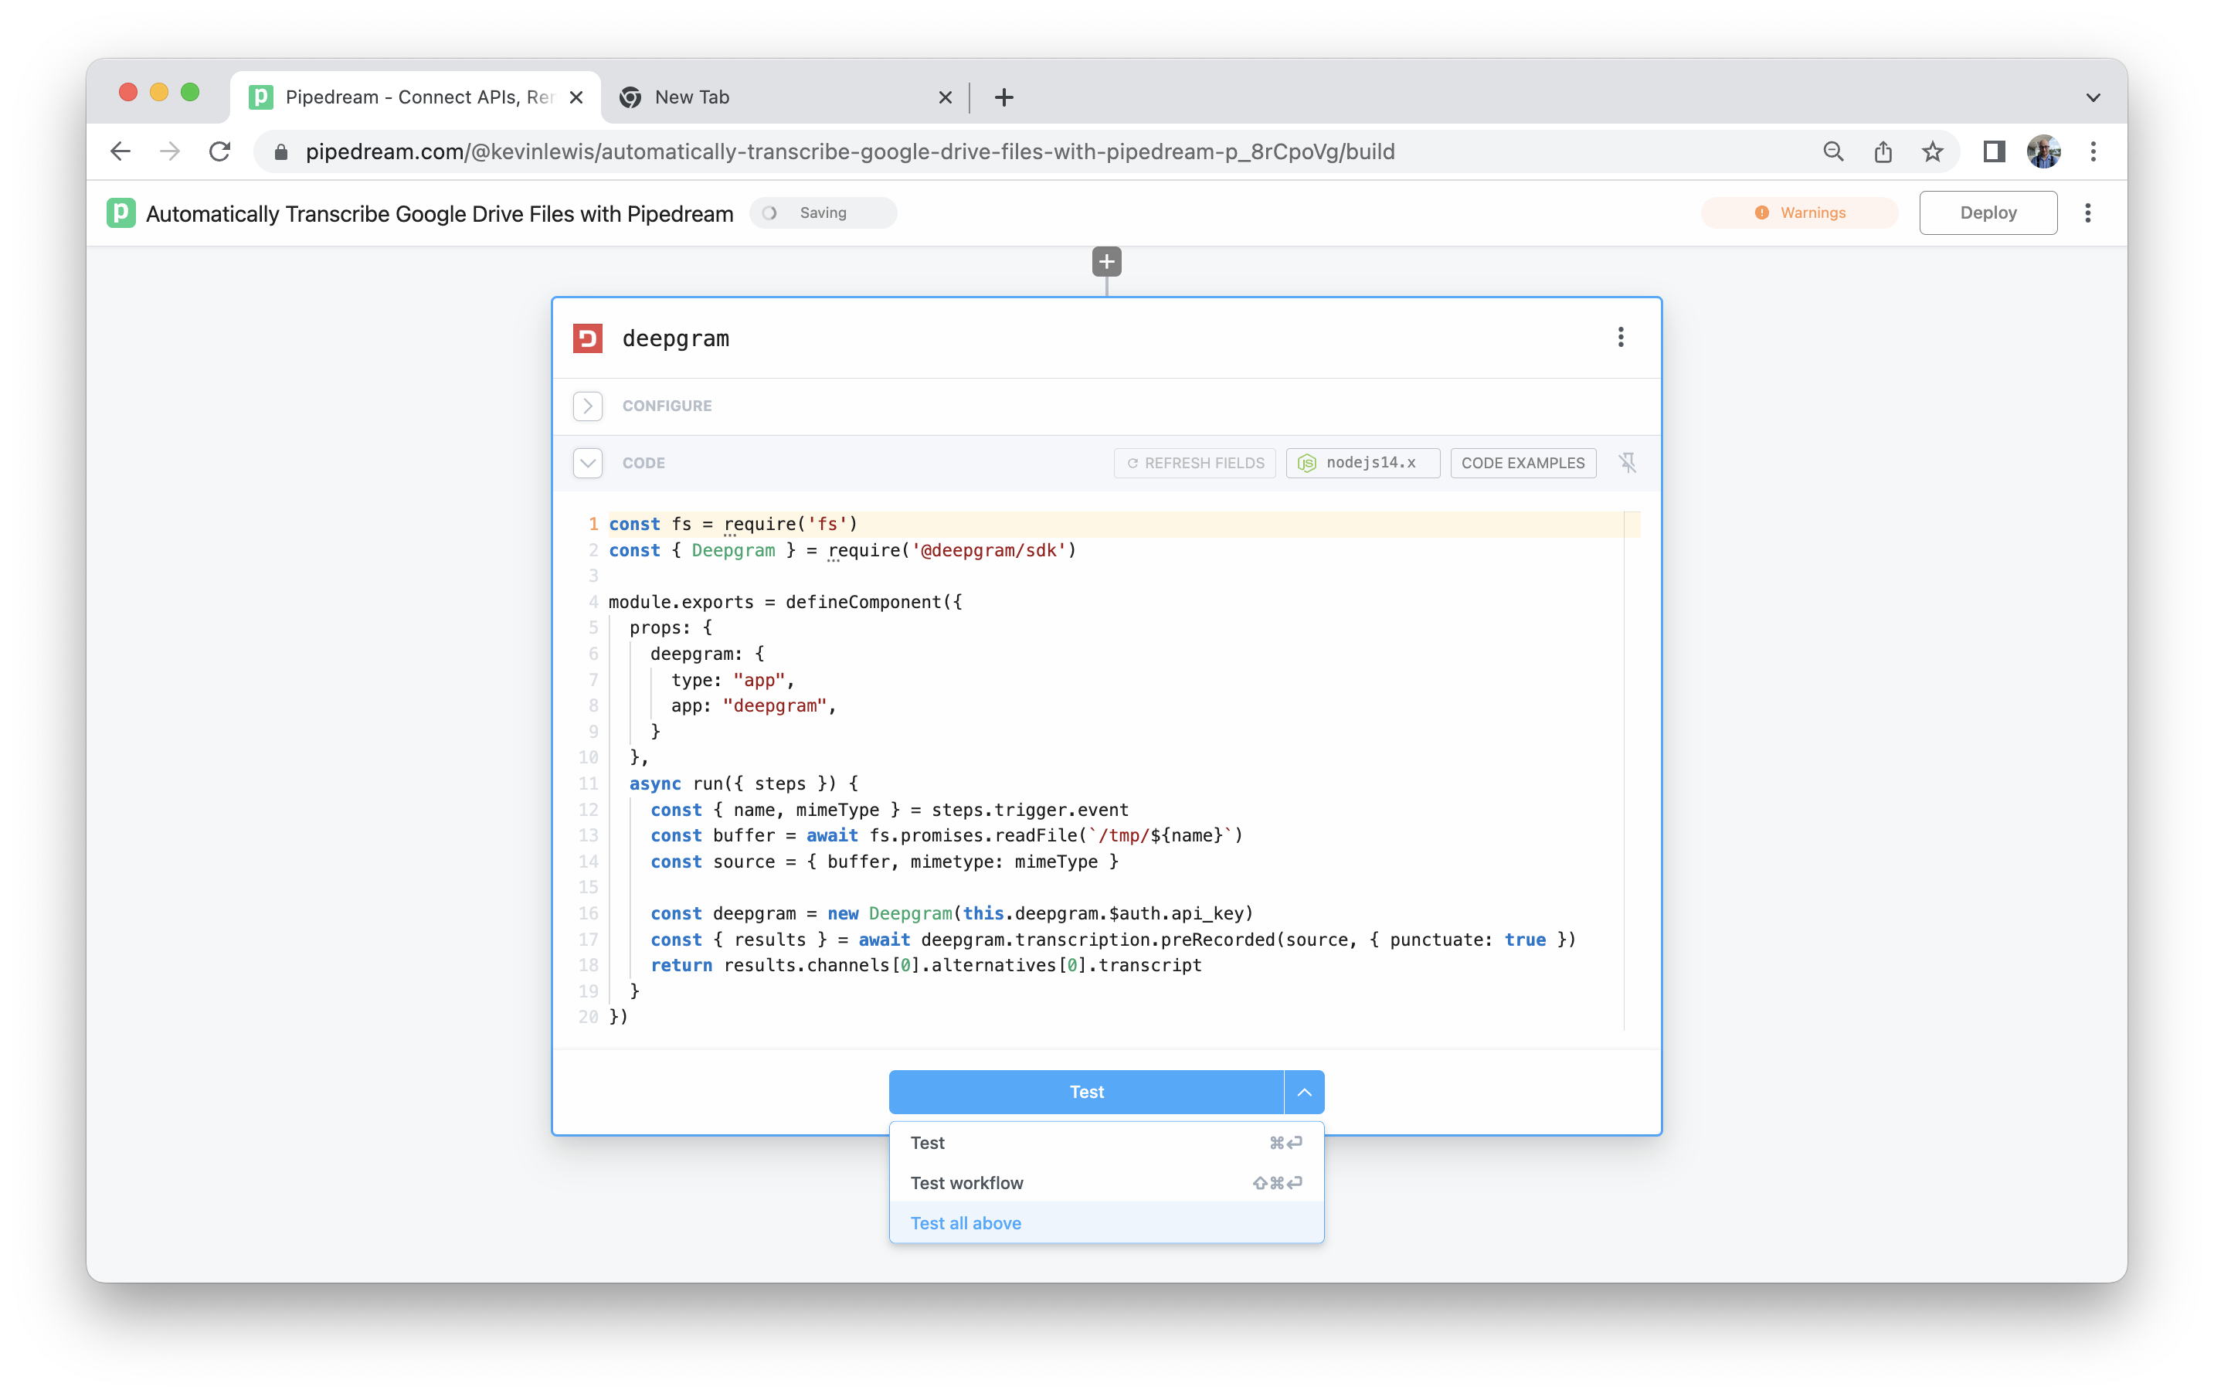Click the lock site info icon
Screen dimensions: 2214x1397
pyautogui.click(x=281, y=151)
